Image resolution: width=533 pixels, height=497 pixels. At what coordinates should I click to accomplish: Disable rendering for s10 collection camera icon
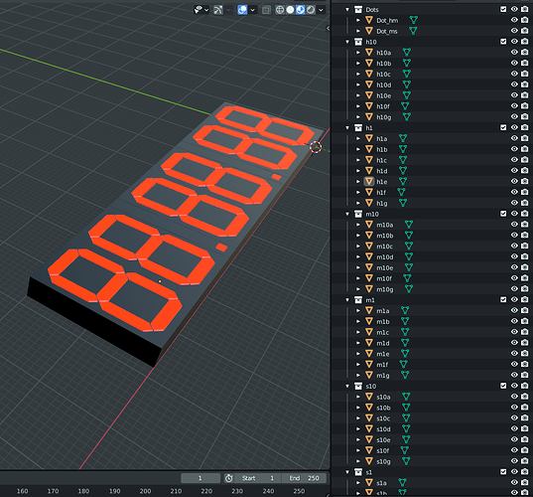point(525,386)
